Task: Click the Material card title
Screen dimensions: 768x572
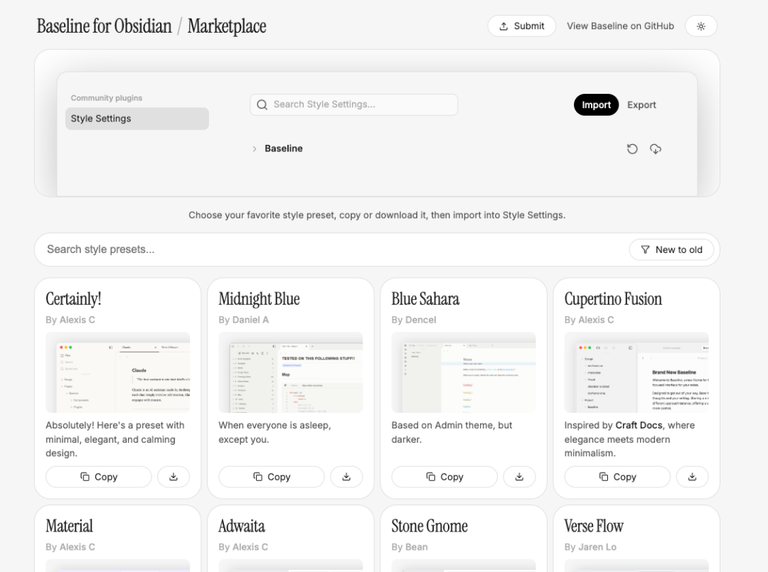Action: (69, 526)
